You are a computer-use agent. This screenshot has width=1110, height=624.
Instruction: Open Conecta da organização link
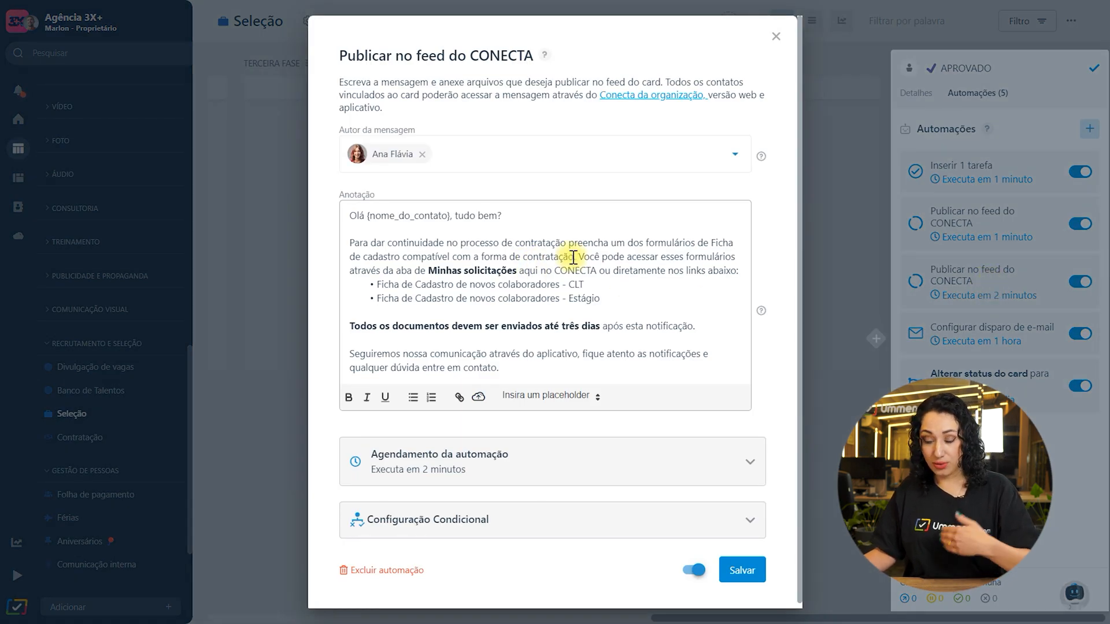click(652, 95)
